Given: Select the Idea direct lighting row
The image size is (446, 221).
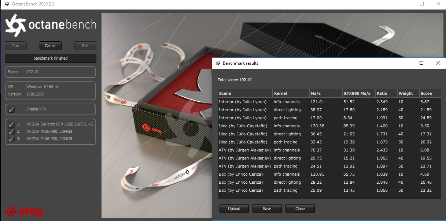Looking at the screenshot, I should pyautogui.click(x=329, y=134).
